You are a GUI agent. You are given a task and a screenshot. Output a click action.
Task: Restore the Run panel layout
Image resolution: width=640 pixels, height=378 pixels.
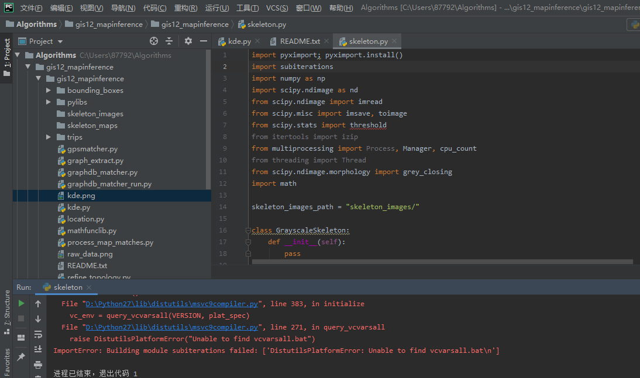(x=21, y=338)
